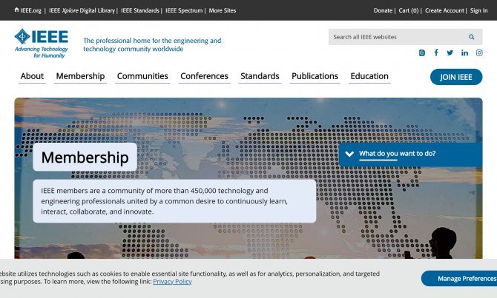
Task: Open the IEEE Collabratec social icon
Action: [x=422, y=53]
